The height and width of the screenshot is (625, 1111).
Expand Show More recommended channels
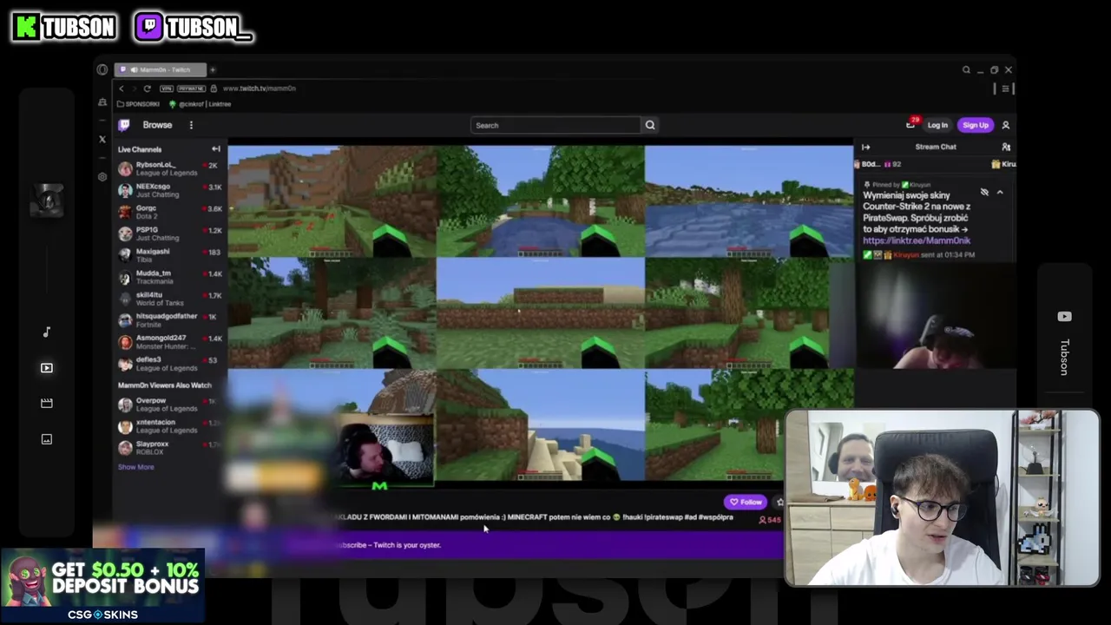[x=135, y=467]
